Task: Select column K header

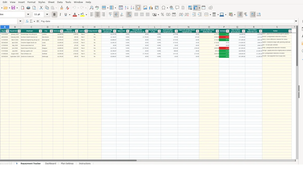Action: (x=139, y=27)
